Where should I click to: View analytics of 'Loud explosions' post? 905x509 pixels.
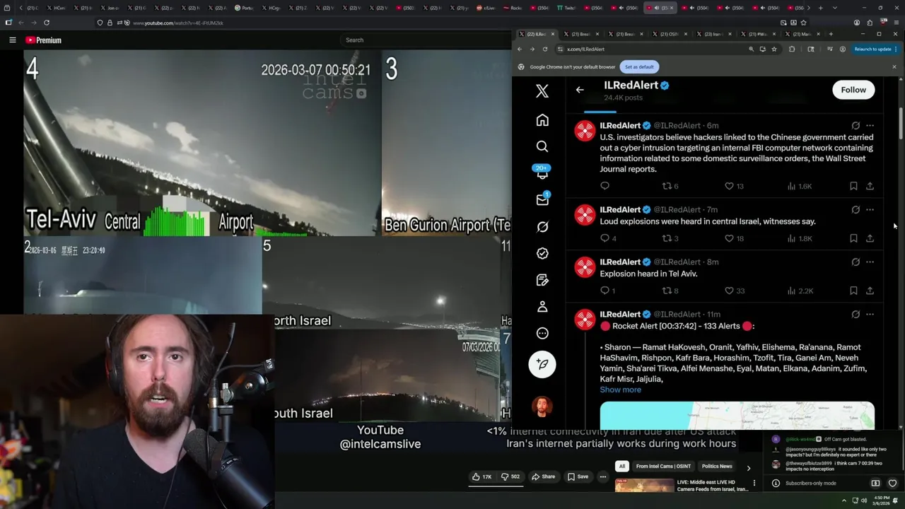tap(799, 238)
